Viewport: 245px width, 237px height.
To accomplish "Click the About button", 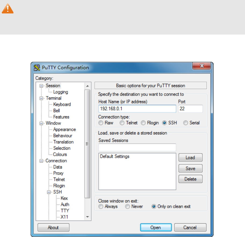I will [x=53, y=227].
